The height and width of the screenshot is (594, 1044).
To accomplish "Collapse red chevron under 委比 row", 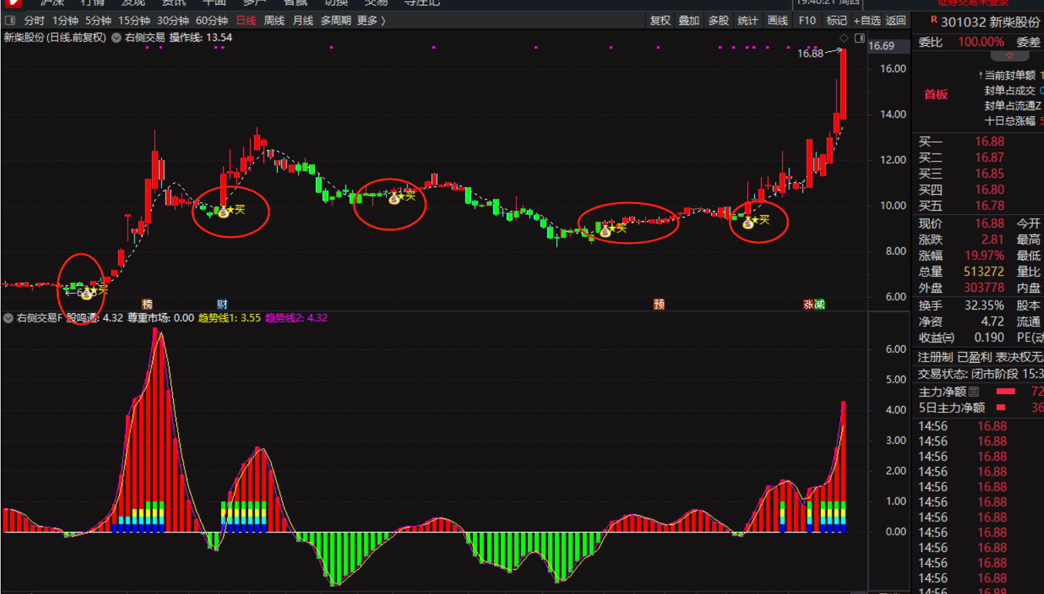I will (1010, 55).
